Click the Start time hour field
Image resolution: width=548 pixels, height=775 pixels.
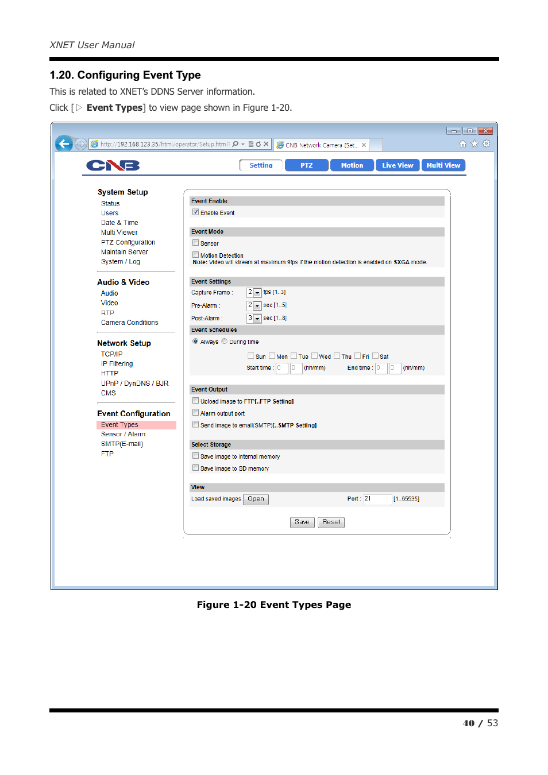[x=282, y=368]
